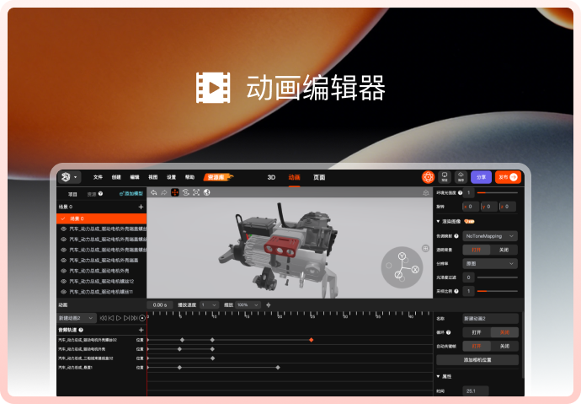Switch to the 3D tab
Screen dimensions: 581x404
coord(271,178)
